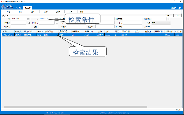
Task: Click the toolbar grip handle dots
Action: (x=2, y=12)
